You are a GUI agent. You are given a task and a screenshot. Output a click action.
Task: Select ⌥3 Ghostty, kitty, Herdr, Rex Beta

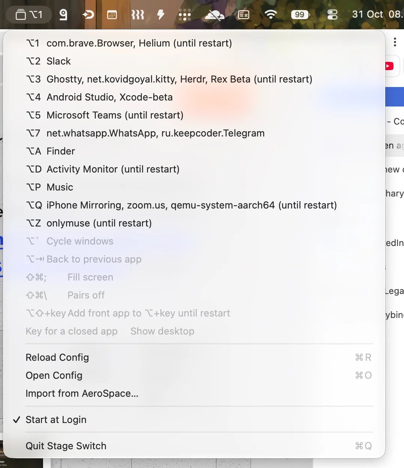tap(194, 79)
